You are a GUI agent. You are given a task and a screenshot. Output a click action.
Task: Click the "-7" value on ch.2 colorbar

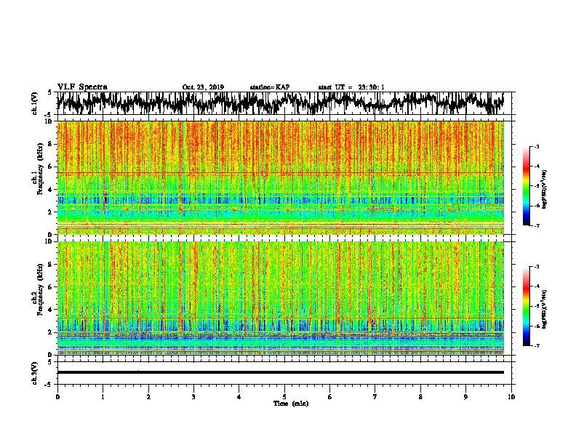(536, 346)
